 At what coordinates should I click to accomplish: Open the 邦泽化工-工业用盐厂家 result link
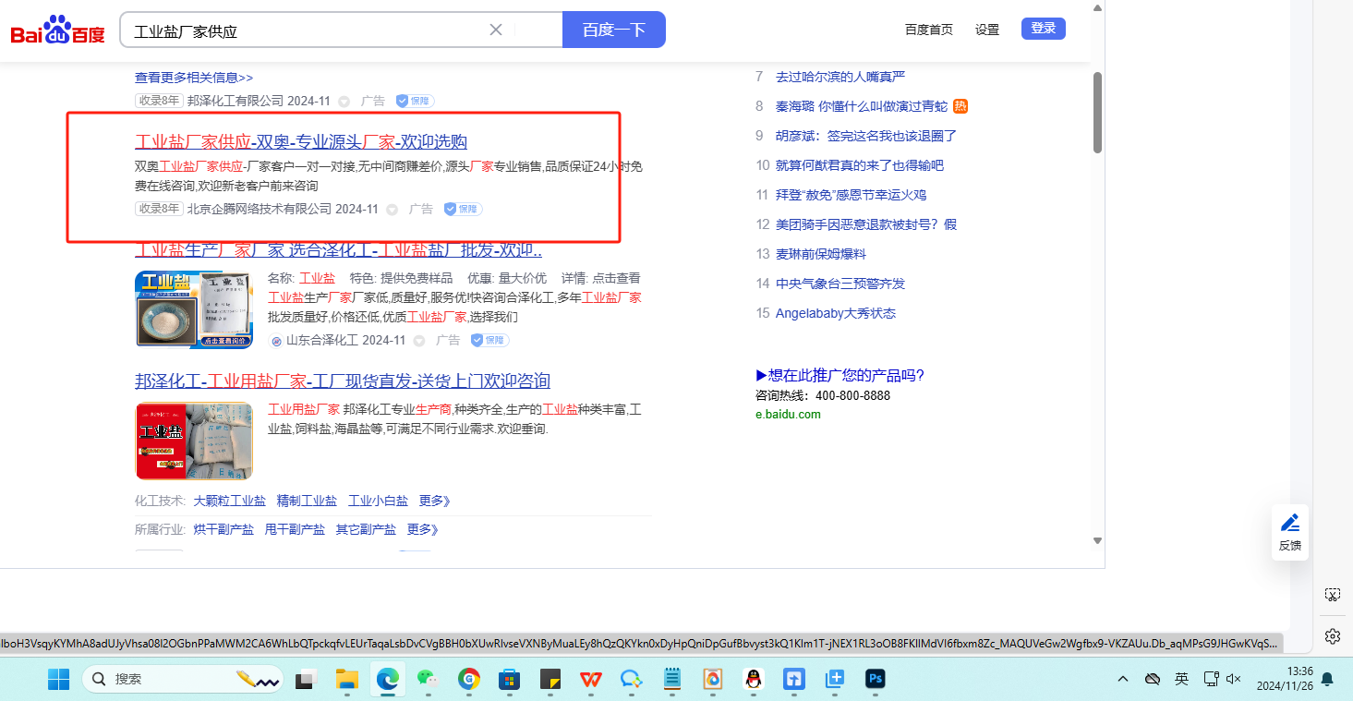[342, 381]
